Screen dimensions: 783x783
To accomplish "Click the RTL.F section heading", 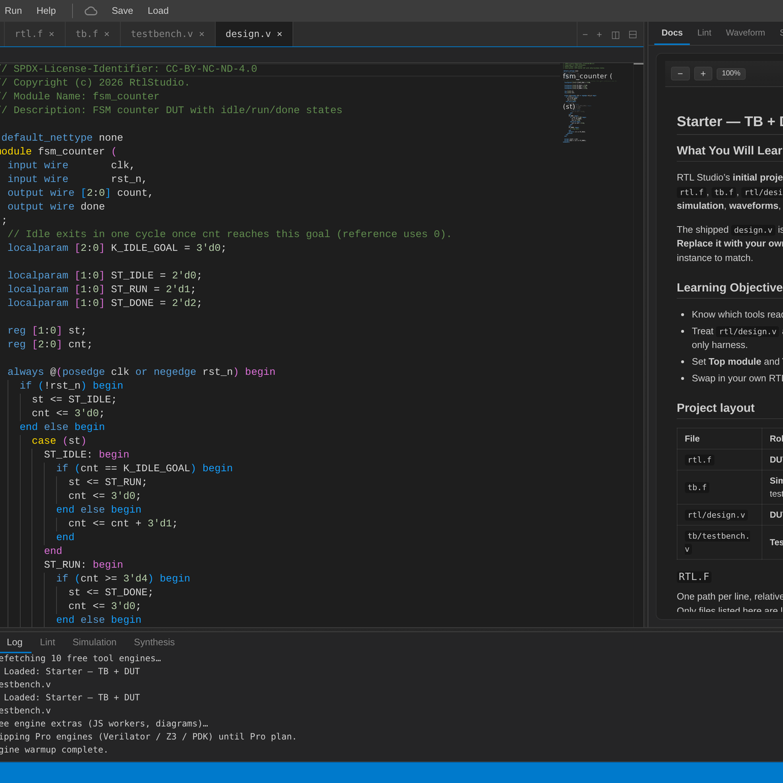I will [694, 577].
